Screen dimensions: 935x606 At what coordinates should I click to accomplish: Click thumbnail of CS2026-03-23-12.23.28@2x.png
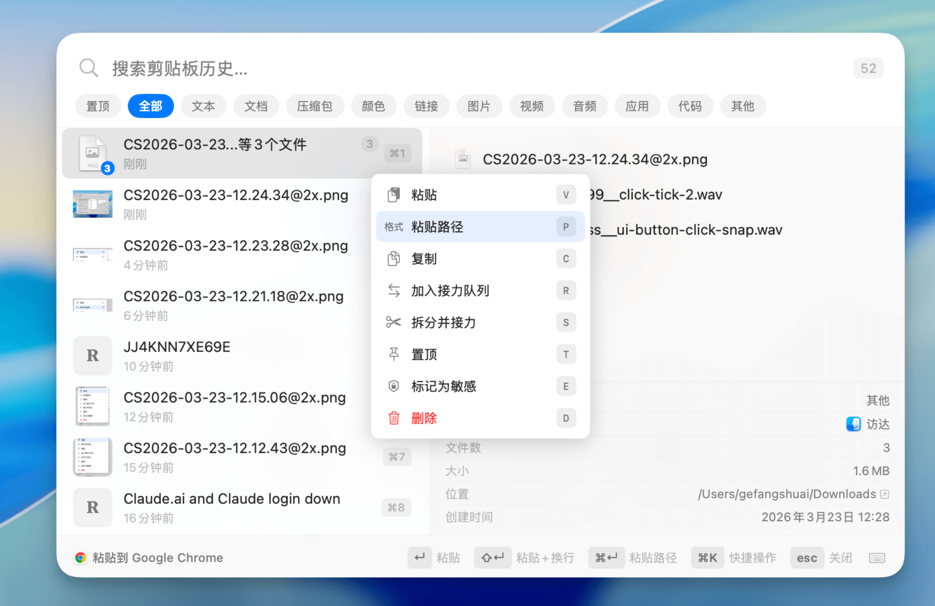(x=92, y=254)
